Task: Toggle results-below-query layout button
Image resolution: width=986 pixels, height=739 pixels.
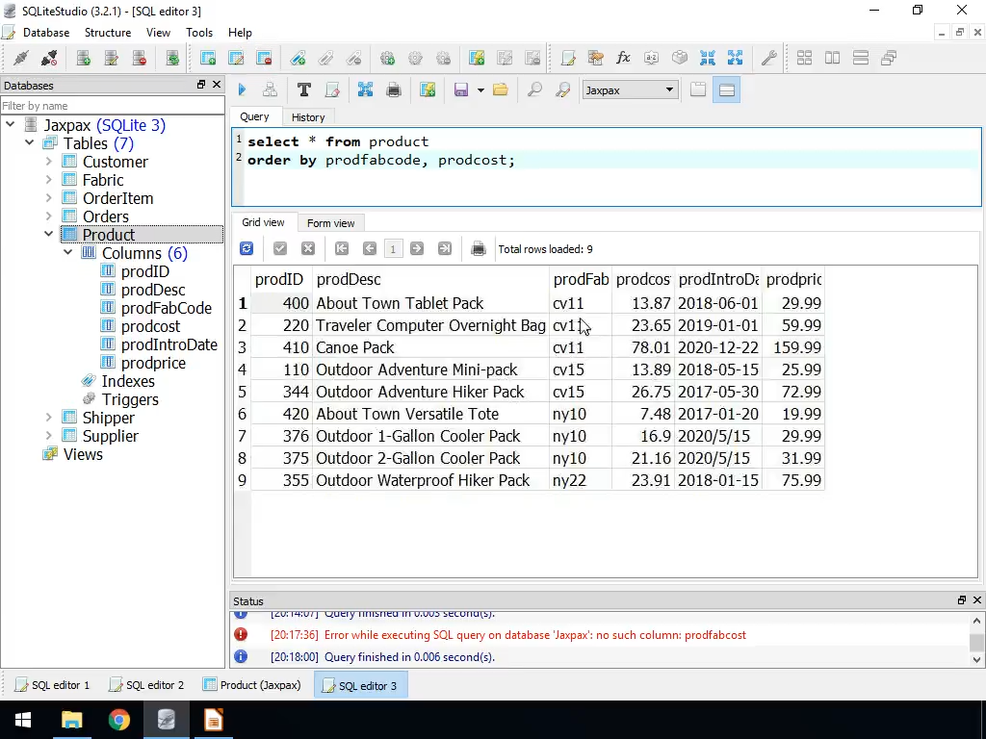Action: pyautogui.click(x=727, y=89)
